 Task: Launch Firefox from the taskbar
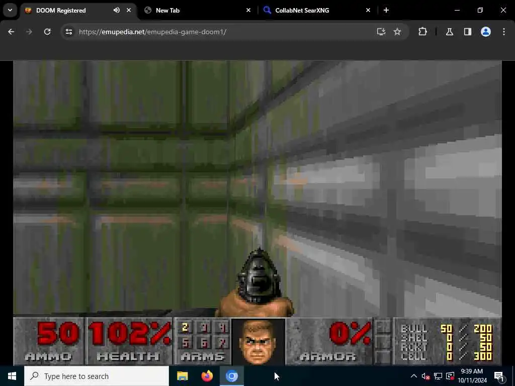coord(207,376)
